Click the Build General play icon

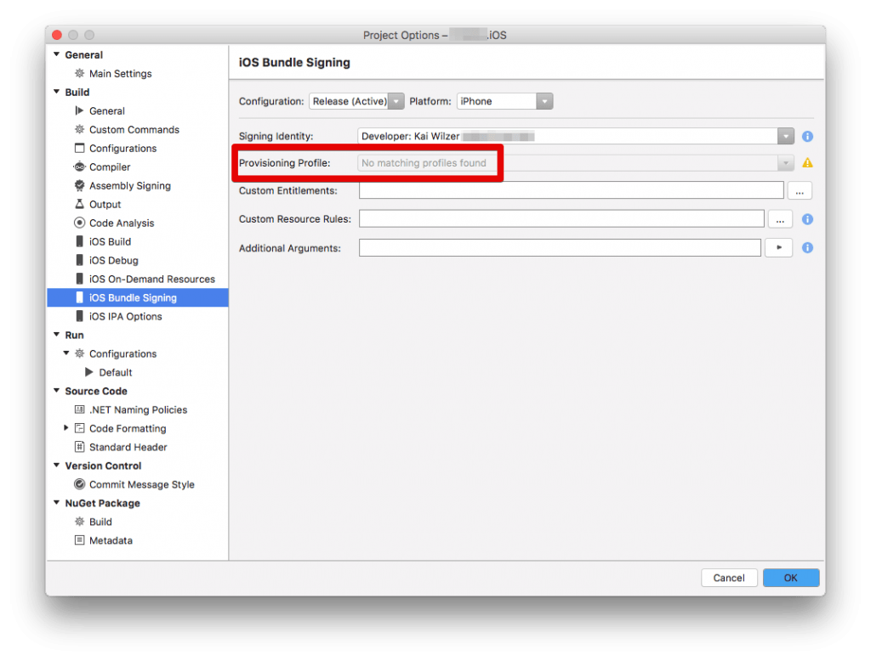pyautogui.click(x=79, y=110)
